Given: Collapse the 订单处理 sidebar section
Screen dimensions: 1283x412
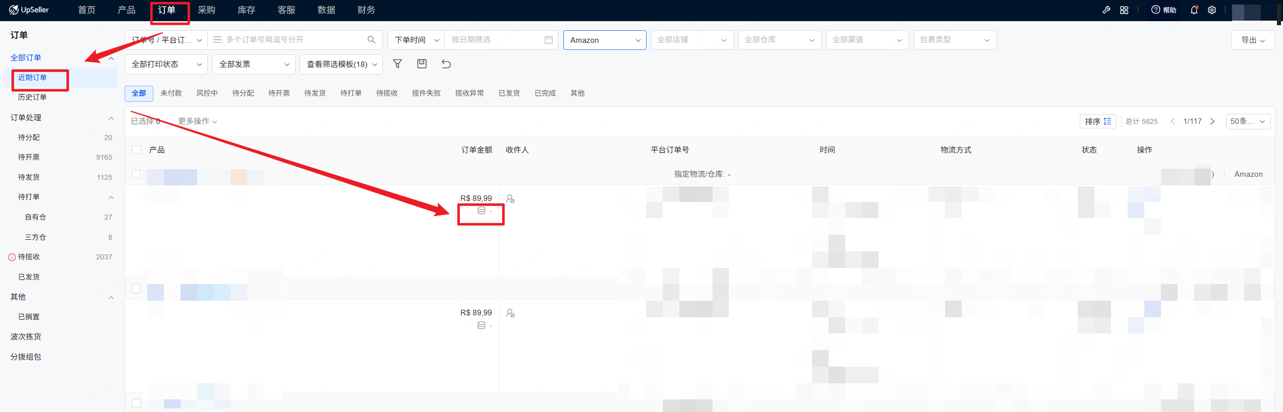Looking at the screenshot, I should [x=111, y=118].
